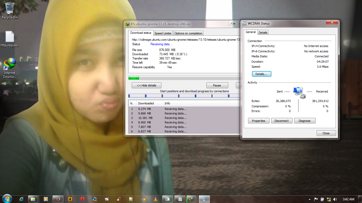
Task: Click the Time left value 39 min 49 sec
Action: [x=168, y=63]
